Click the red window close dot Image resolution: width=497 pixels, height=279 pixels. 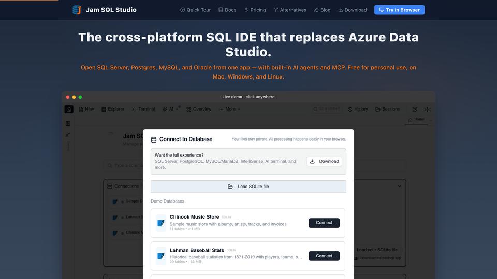pos(67,97)
